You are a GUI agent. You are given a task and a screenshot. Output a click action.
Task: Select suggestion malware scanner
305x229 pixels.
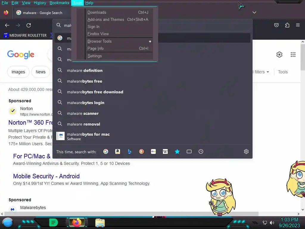tap(152, 113)
